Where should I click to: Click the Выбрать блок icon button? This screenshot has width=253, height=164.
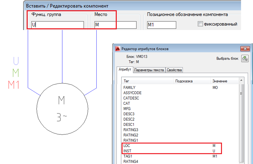point(245,58)
